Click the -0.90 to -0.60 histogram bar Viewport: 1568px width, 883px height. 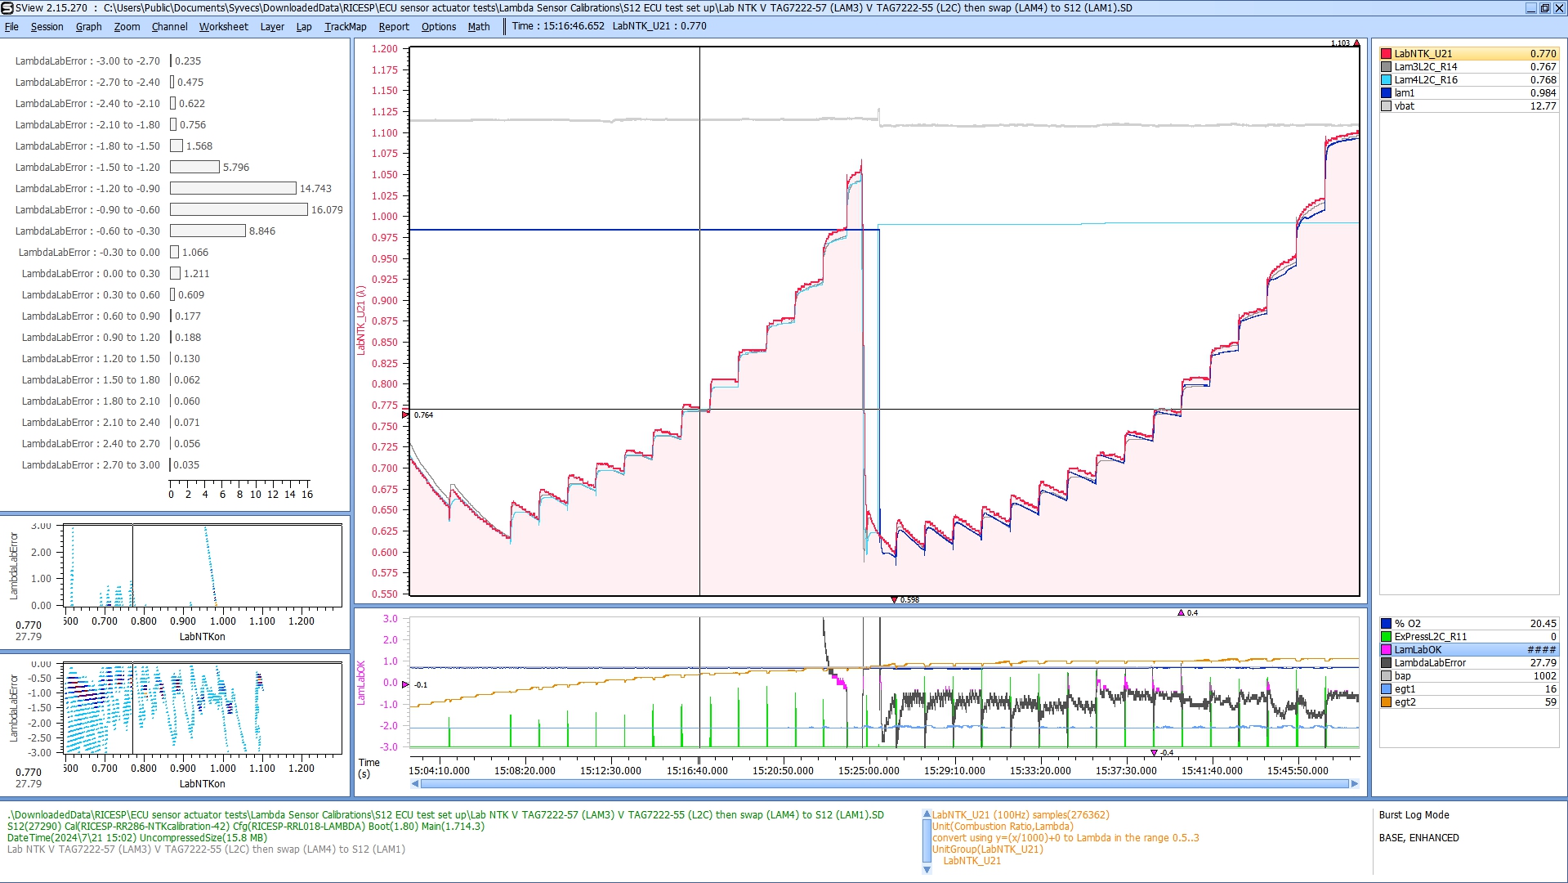pyautogui.click(x=239, y=210)
